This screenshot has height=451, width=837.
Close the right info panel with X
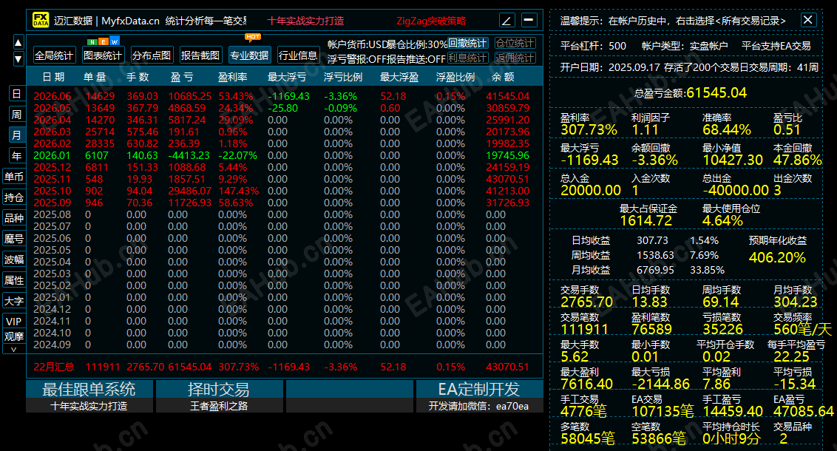(808, 20)
